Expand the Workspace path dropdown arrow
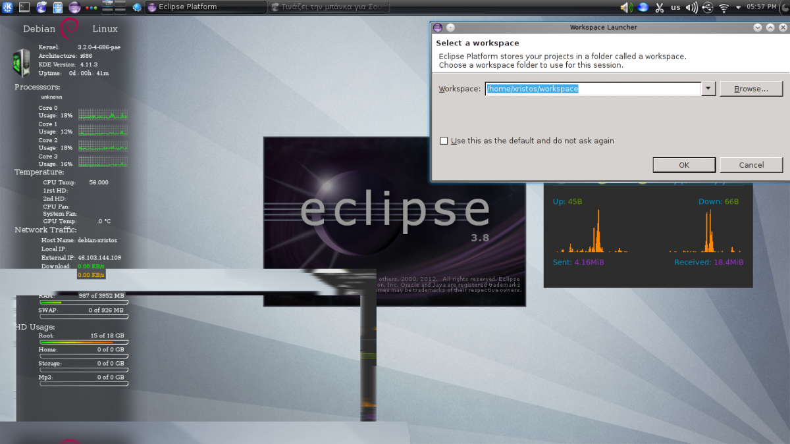 click(x=708, y=89)
